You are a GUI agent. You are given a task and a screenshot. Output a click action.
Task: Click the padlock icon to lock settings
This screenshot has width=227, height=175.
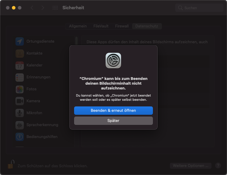11,164
